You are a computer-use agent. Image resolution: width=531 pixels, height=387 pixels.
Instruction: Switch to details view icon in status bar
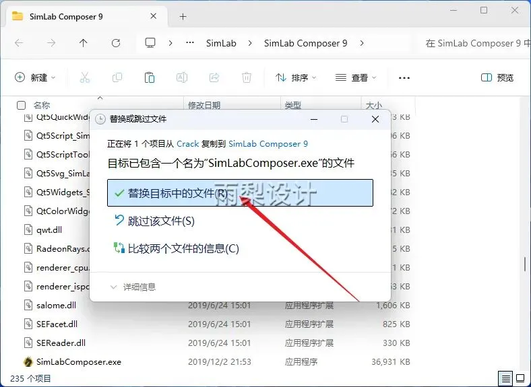pyautogui.click(x=505, y=378)
